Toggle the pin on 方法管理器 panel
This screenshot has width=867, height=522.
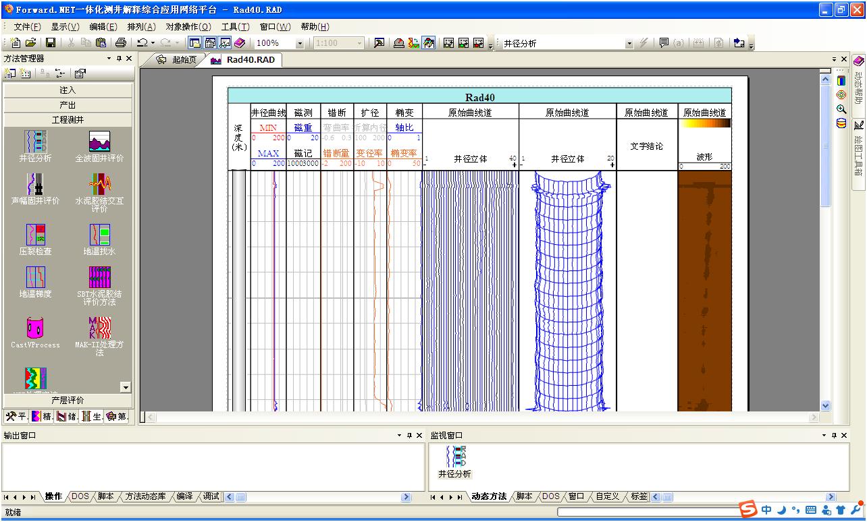120,59
